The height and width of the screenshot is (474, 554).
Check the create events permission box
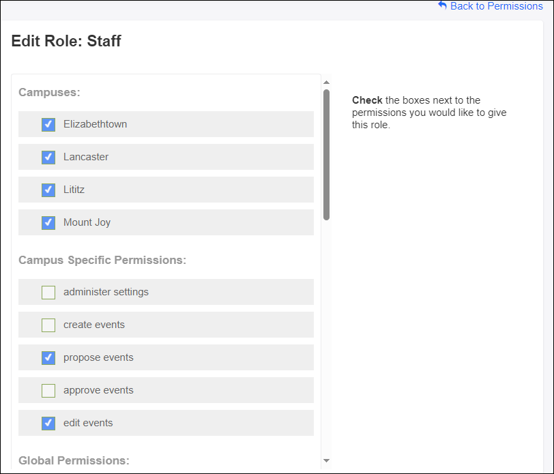click(x=48, y=325)
